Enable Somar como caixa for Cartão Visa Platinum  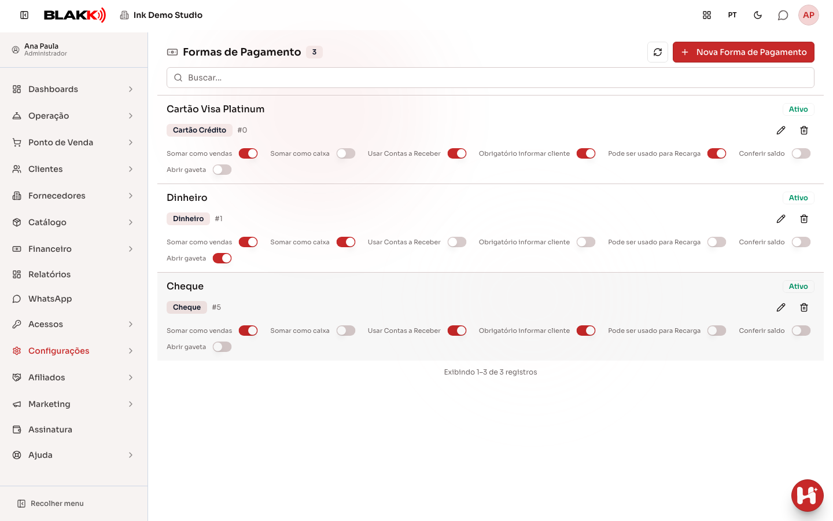coord(346,153)
